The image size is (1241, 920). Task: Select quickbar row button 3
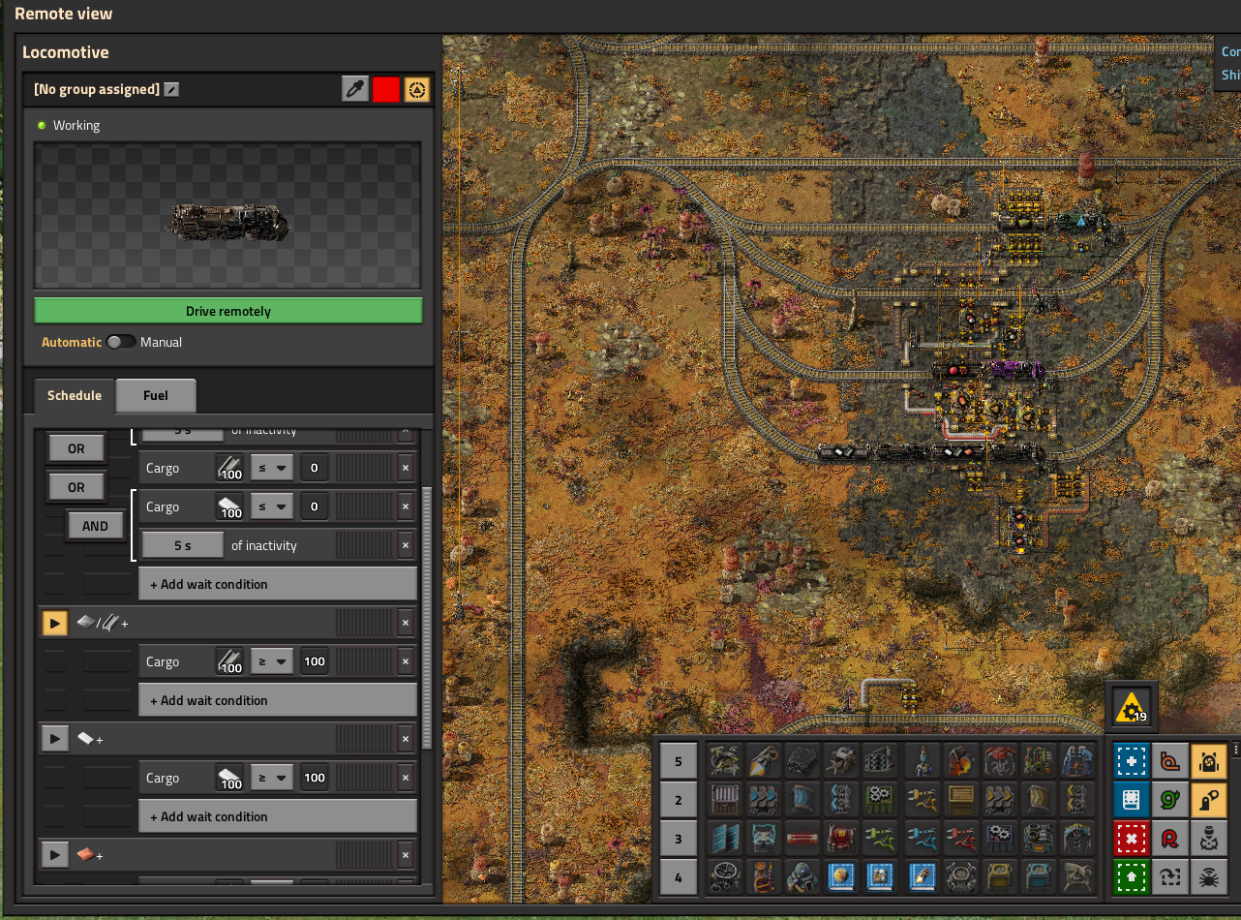679,839
